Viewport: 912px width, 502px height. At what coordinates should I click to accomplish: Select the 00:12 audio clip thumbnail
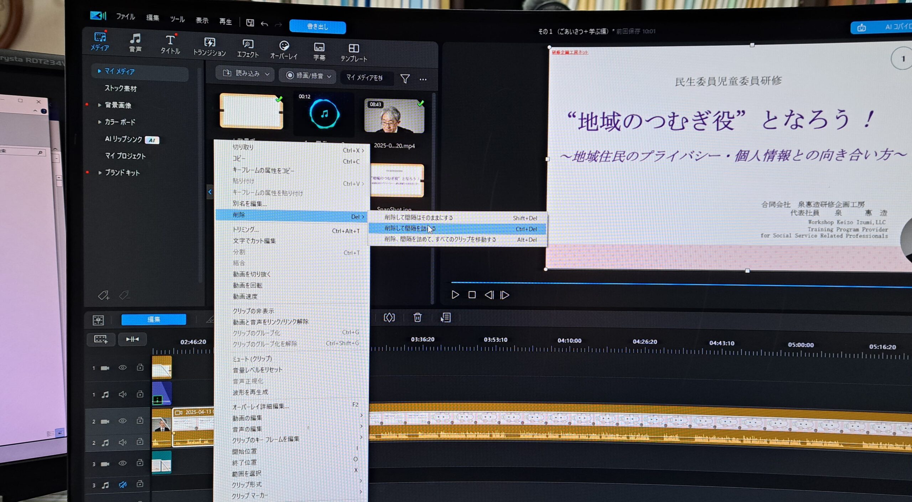pyautogui.click(x=324, y=114)
